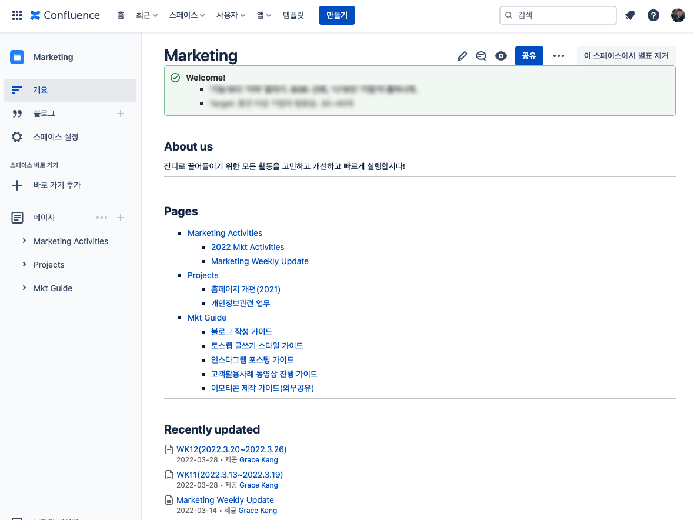Open the 최근 dropdown menu
The height and width of the screenshot is (520, 694).
coord(147,15)
